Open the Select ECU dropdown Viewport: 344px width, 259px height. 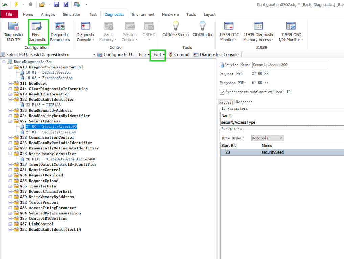point(94,55)
